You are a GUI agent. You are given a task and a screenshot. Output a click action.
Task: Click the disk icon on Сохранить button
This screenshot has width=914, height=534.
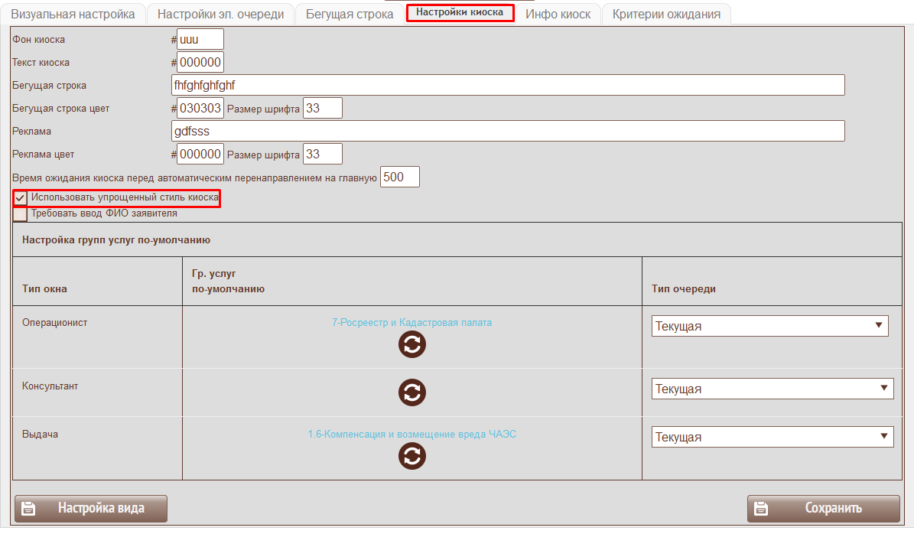(761, 508)
